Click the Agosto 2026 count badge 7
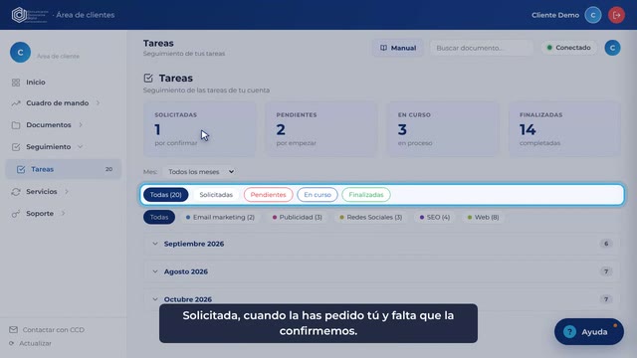This screenshot has width=637, height=358. click(606, 271)
